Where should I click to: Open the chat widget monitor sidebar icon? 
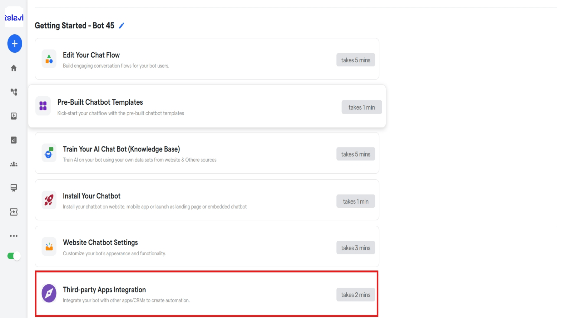(x=14, y=188)
